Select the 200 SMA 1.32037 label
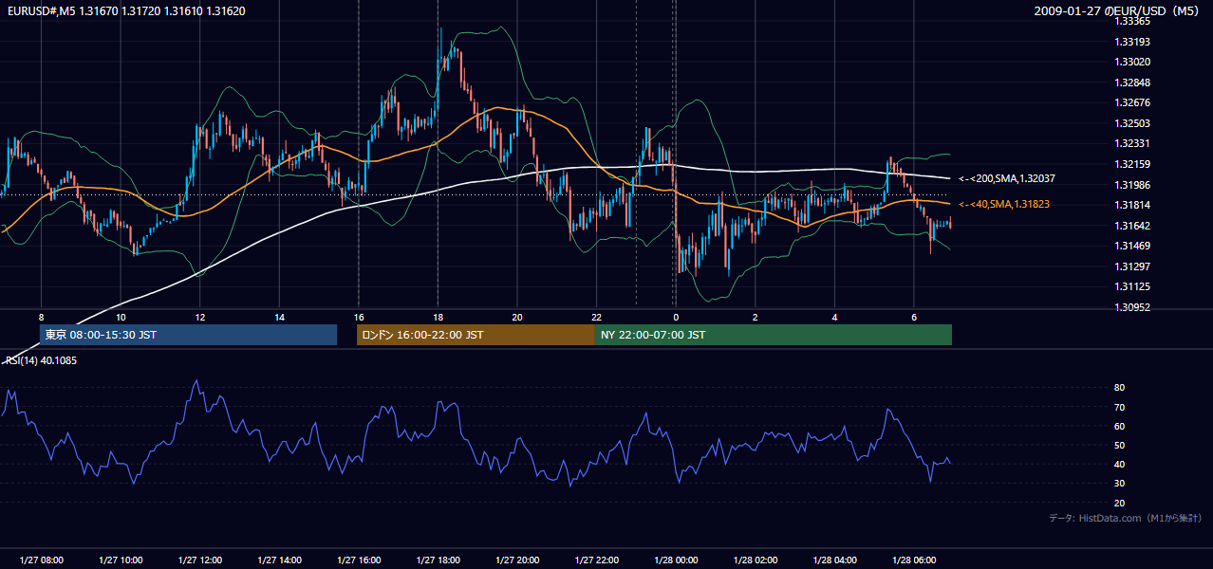 tap(1007, 178)
